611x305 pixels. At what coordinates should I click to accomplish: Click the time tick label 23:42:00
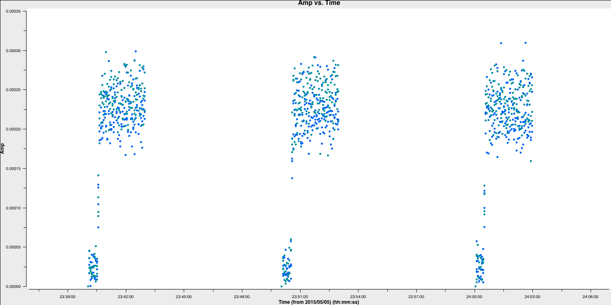click(x=126, y=296)
